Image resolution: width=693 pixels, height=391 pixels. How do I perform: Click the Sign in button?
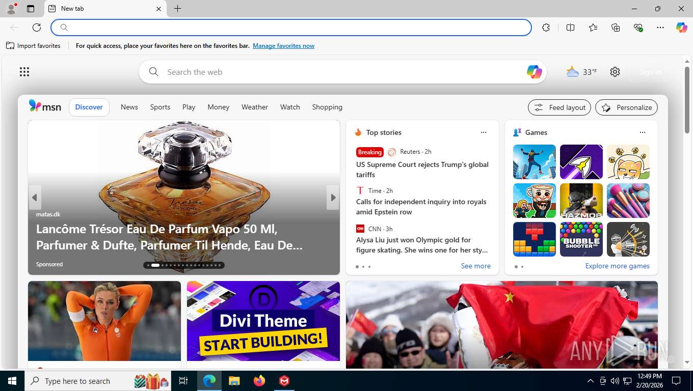click(651, 72)
